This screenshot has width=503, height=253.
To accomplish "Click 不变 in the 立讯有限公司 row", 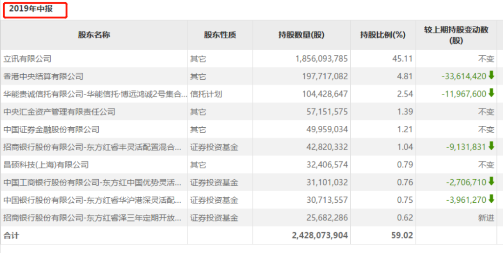I will pyautogui.click(x=486, y=59).
